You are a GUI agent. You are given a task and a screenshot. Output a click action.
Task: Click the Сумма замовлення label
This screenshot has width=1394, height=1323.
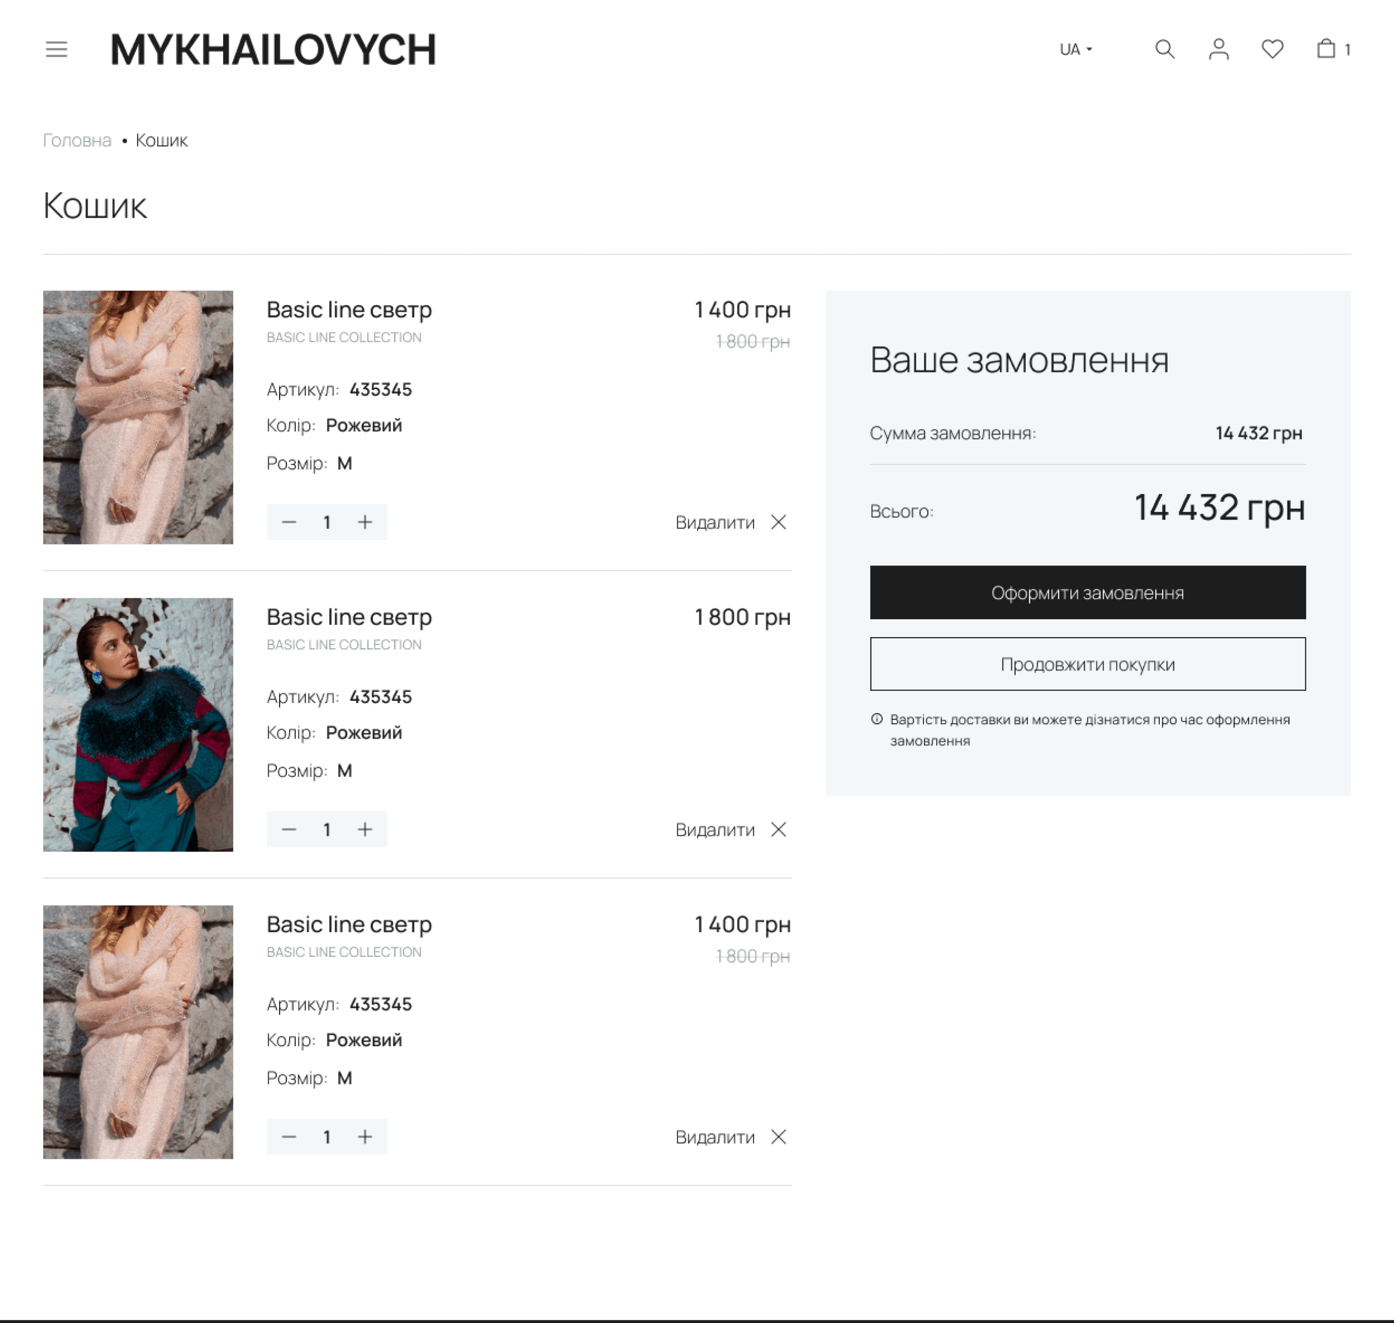[953, 433]
